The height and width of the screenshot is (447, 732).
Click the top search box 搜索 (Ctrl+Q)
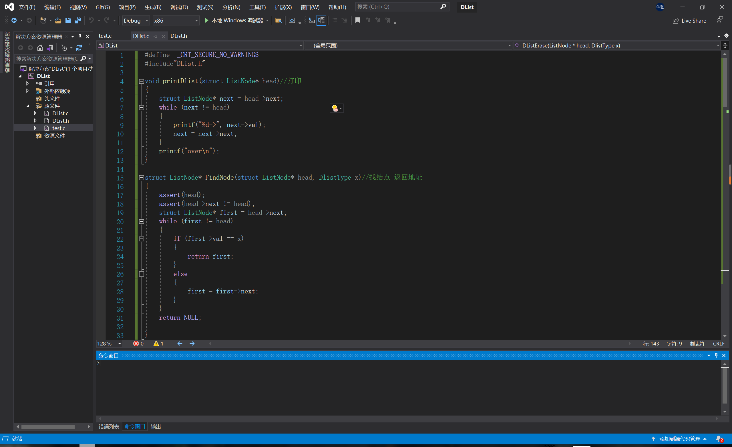point(398,7)
